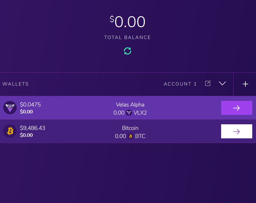Click the large Bitcoin wallet logo
This screenshot has width=256, height=203.
(10, 131)
